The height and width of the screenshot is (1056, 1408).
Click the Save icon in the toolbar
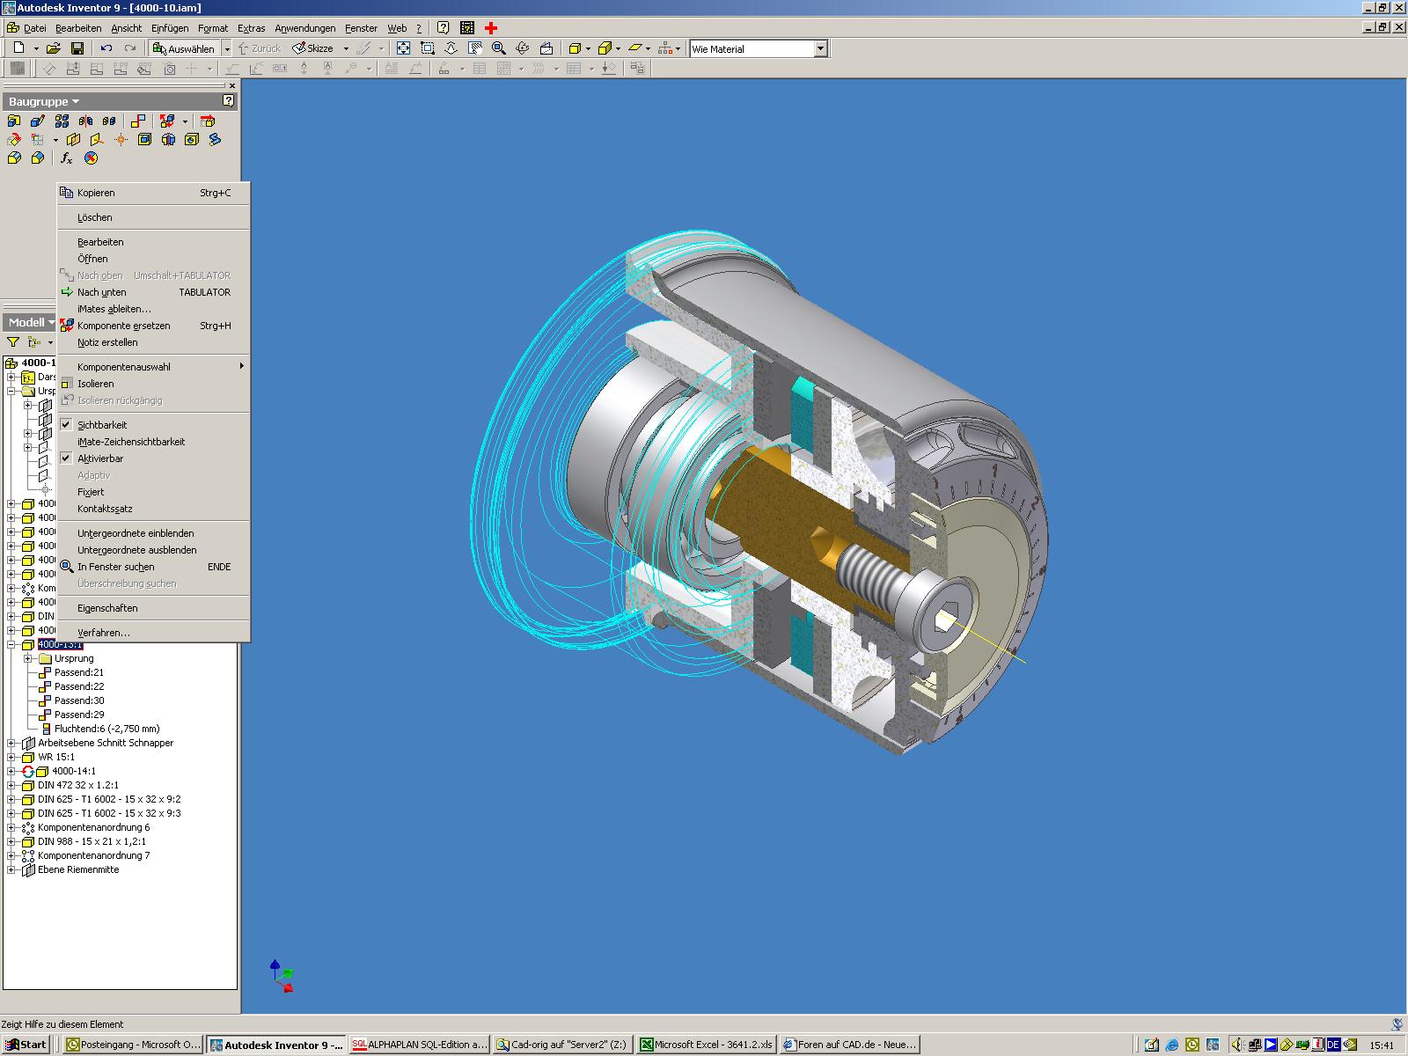[x=77, y=48]
